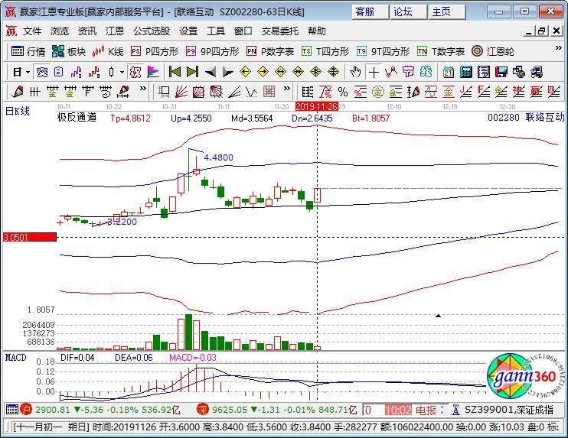Open the 行情 quotes view
Screen dimensions: 568x438
(x=28, y=51)
